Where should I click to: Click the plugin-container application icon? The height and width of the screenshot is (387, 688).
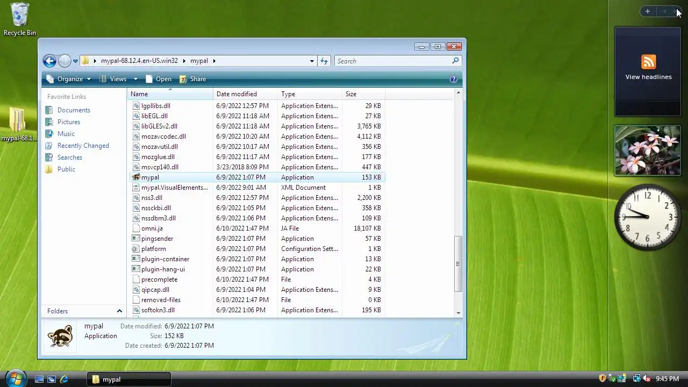pyautogui.click(x=136, y=259)
